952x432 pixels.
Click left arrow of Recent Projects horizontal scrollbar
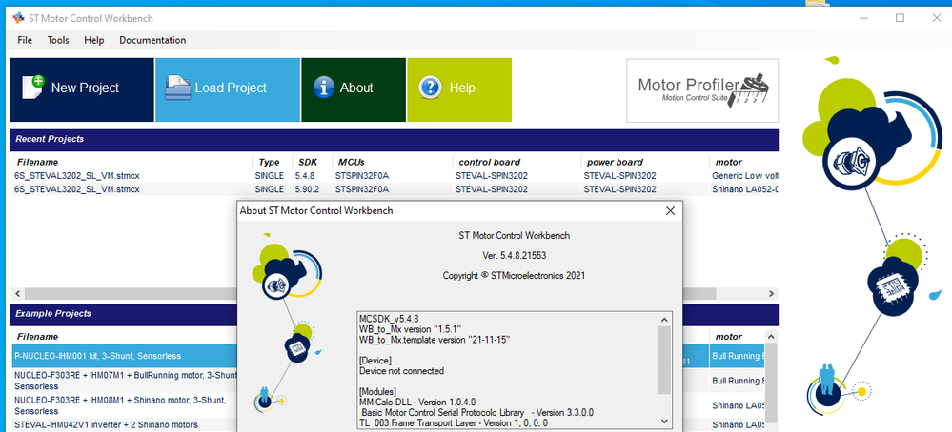[x=19, y=293]
